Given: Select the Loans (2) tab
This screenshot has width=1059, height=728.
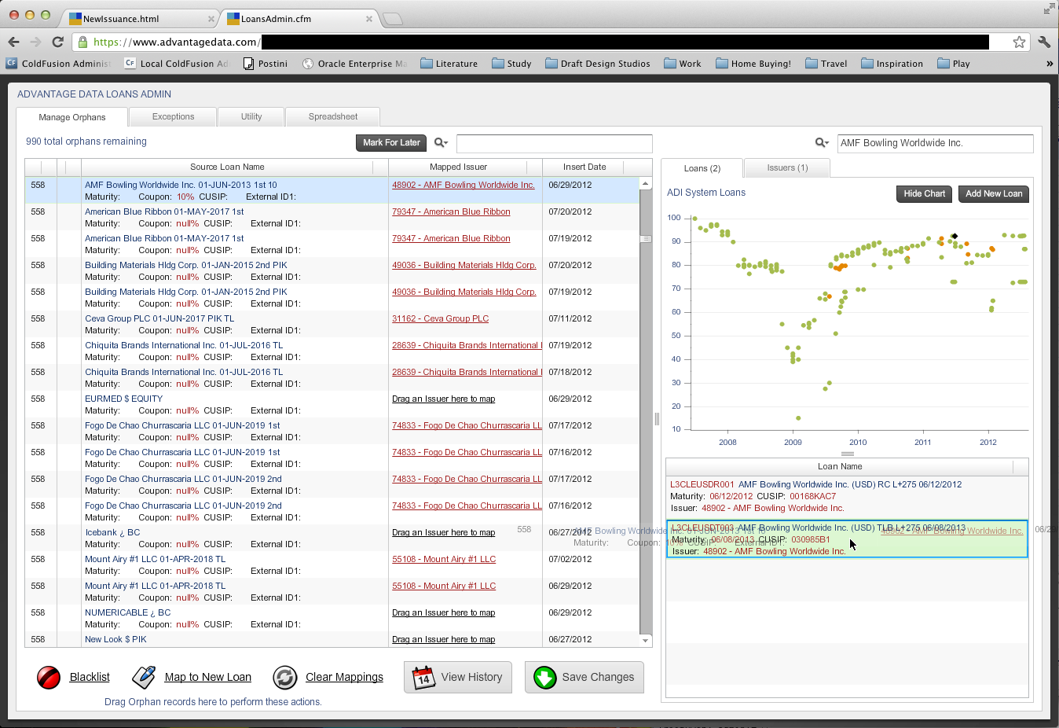Looking at the screenshot, I should [702, 168].
